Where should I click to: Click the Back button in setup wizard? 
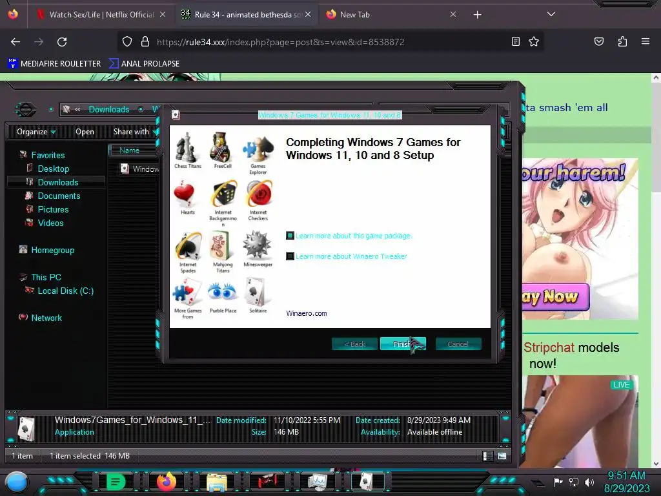coord(354,344)
